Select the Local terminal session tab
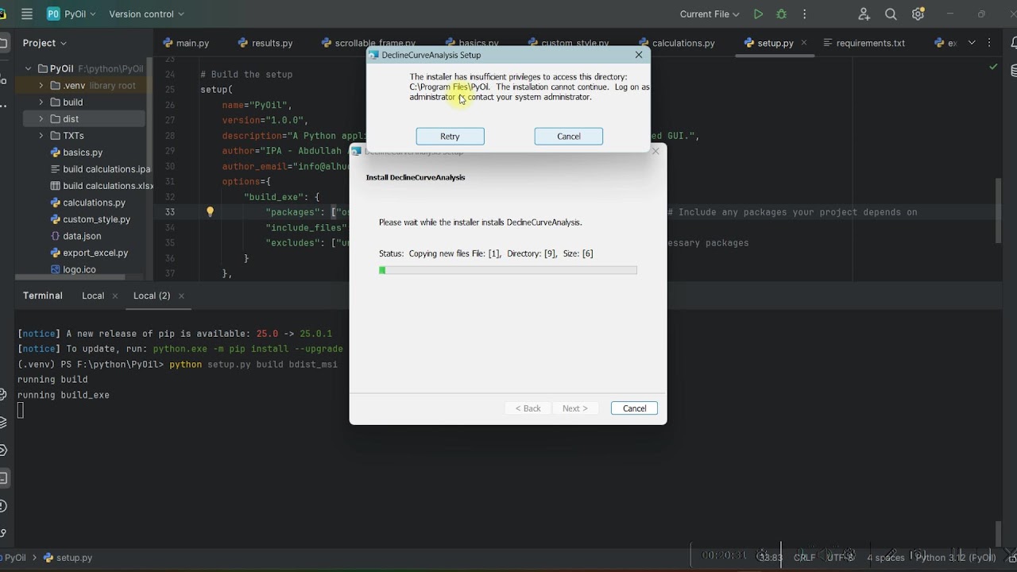Viewport: 1017px width, 572px height. (x=93, y=296)
